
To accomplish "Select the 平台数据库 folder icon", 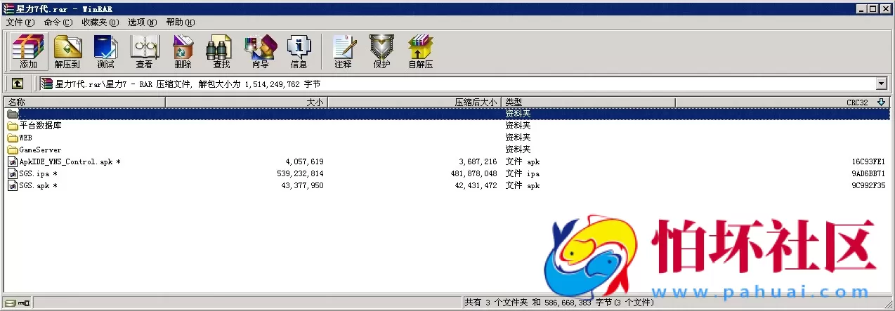I will click(13, 126).
